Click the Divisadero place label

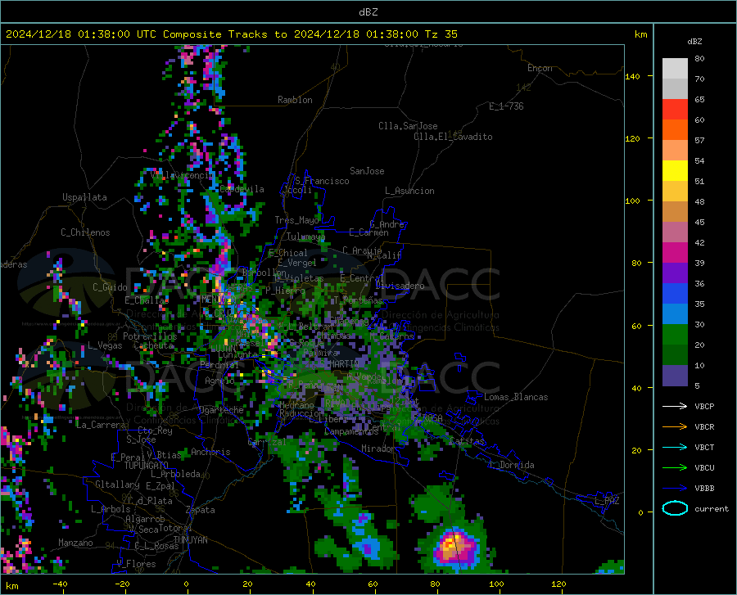tap(400, 286)
